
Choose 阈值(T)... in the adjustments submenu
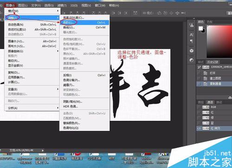pyautogui.click(x=84, y=85)
